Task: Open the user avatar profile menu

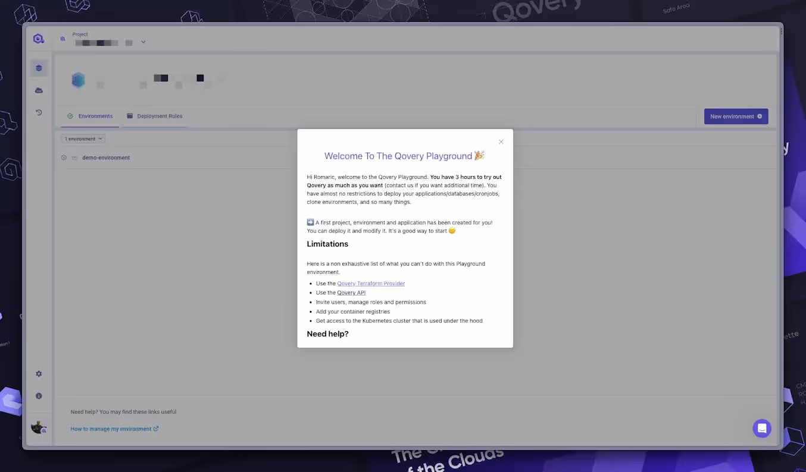Action: pos(39,427)
